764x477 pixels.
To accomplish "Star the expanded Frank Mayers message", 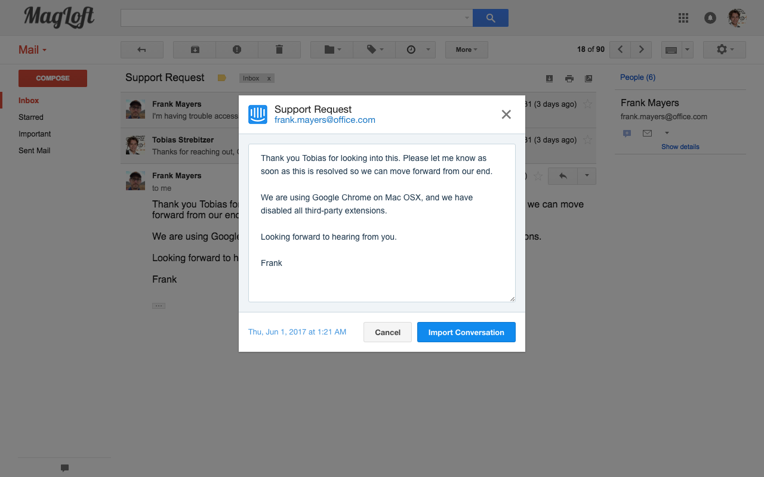I will tap(538, 176).
